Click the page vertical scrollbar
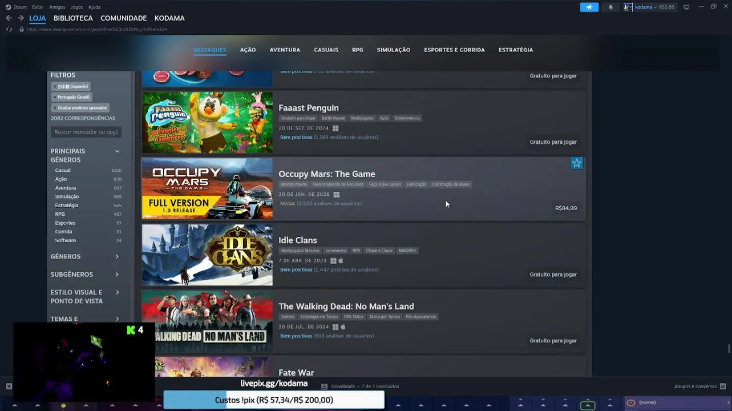The height and width of the screenshot is (411, 732). tap(729, 348)
